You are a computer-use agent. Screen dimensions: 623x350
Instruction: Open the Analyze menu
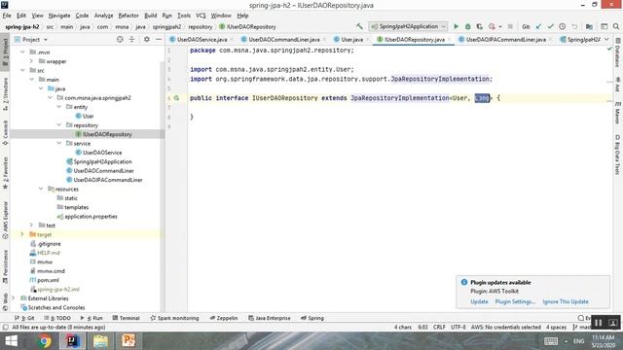(x=104, y=16)
